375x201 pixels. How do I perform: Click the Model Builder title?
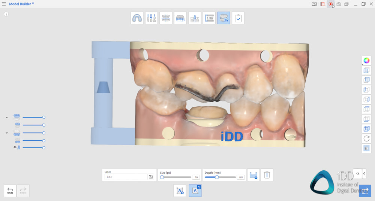click(20, 4)
